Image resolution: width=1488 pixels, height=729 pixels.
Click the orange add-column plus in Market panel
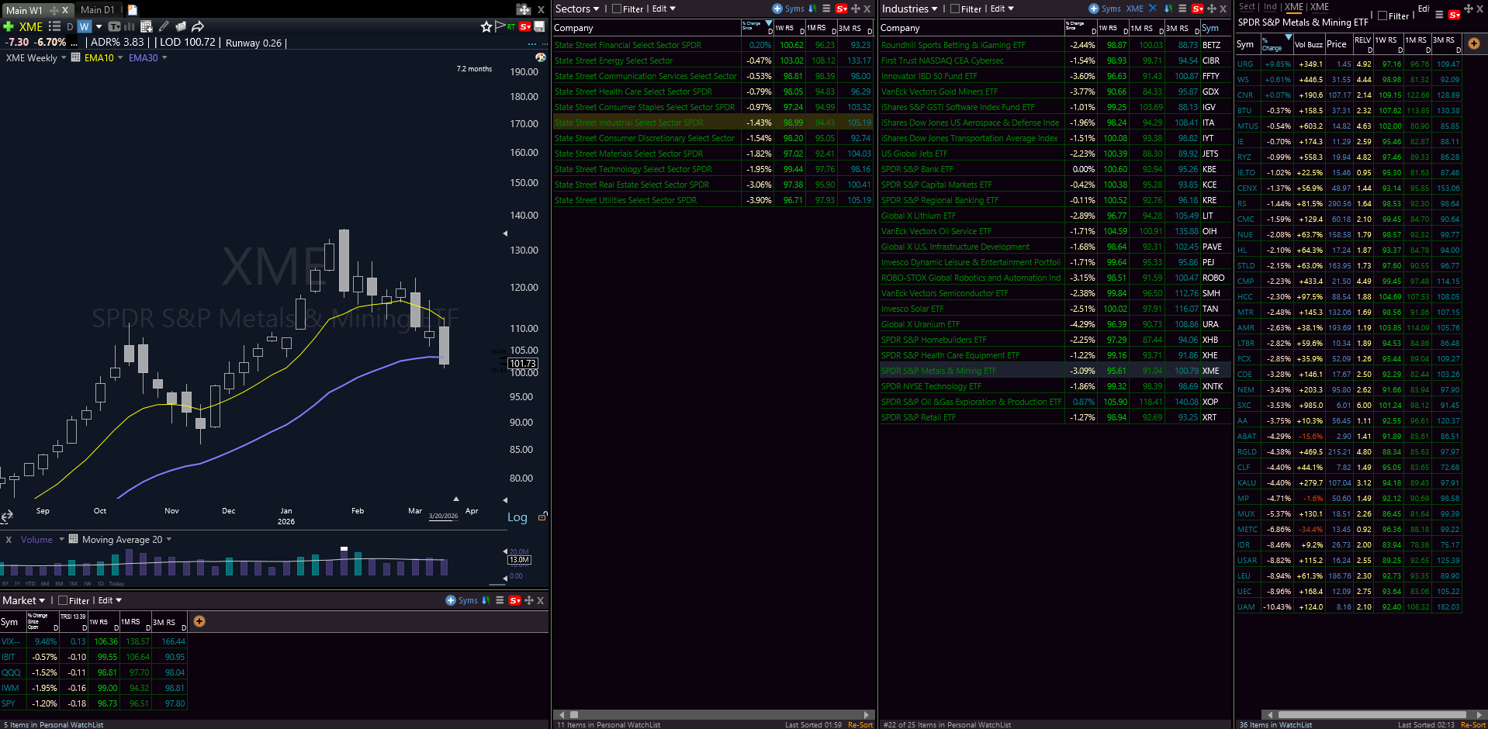point(199,621)
